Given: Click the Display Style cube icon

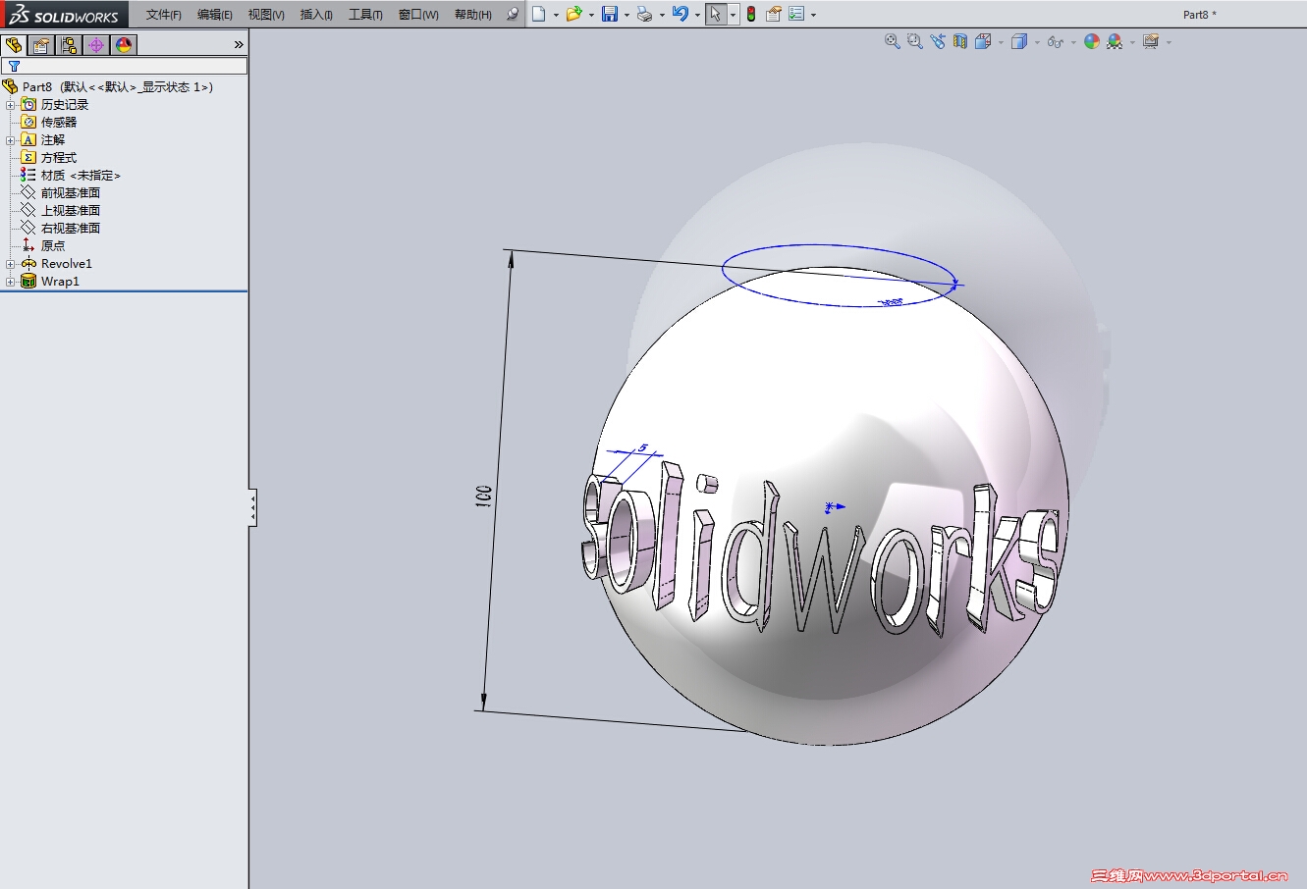Looking at the screenshot, I should [x=1019, y=41].
